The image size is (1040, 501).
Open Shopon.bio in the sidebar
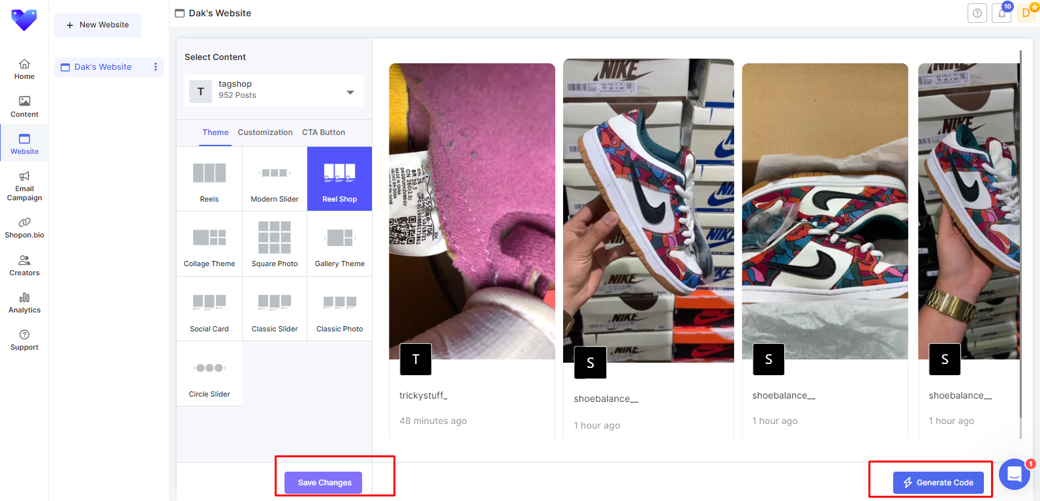[24, 227]
